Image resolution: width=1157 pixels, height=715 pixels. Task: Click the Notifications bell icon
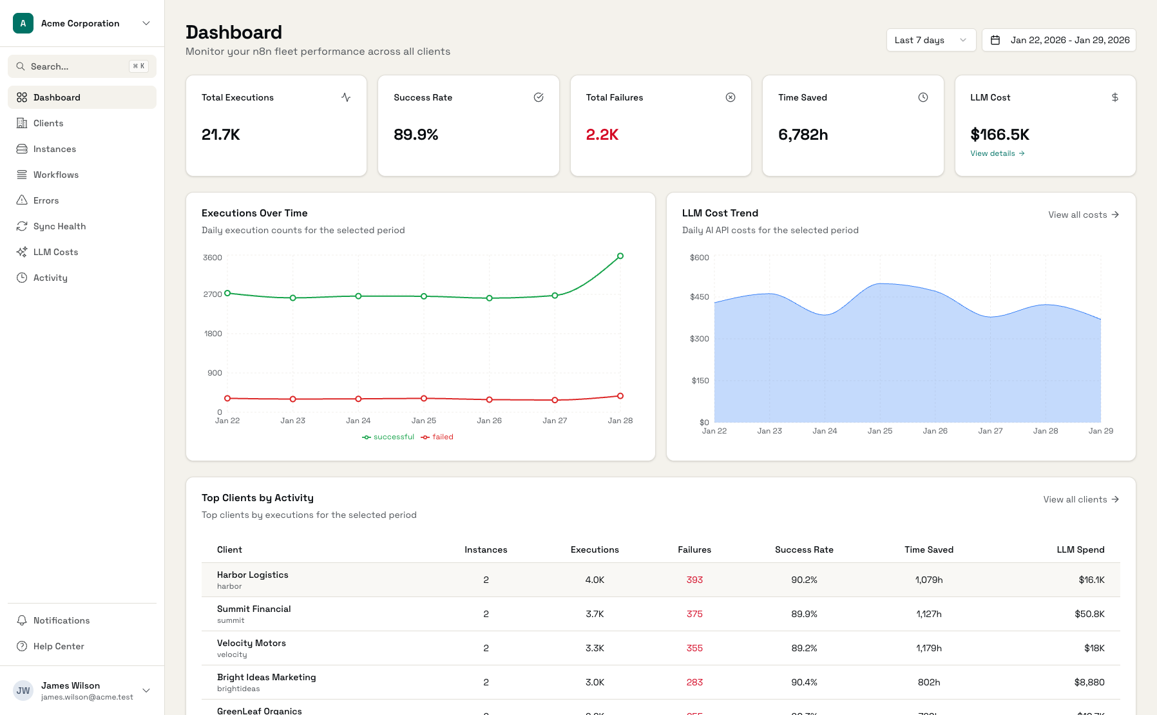22,620
